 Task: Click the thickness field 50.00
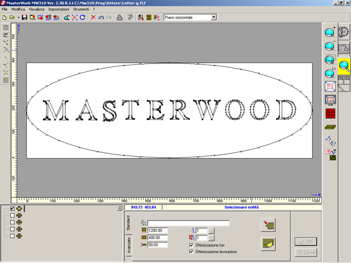157,245
